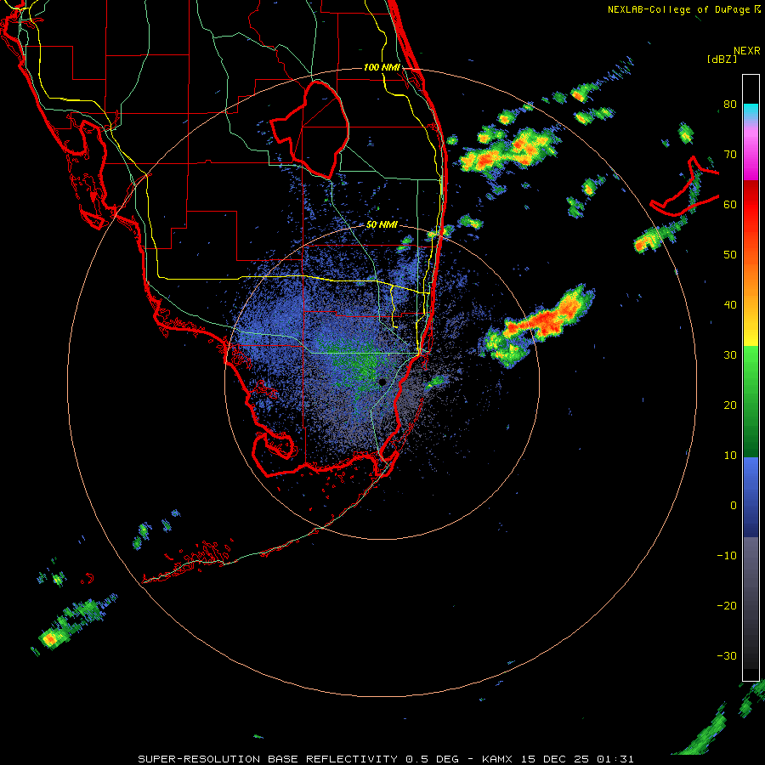Click the orange storm core in the far southwest corner

coord(49,638)
